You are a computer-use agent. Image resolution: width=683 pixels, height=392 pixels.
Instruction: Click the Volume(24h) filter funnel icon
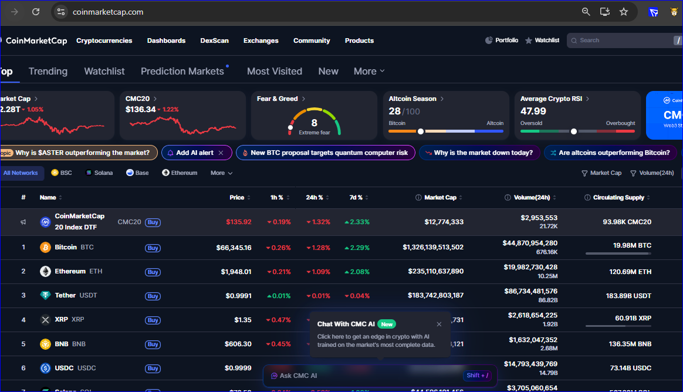pos(633,173)
